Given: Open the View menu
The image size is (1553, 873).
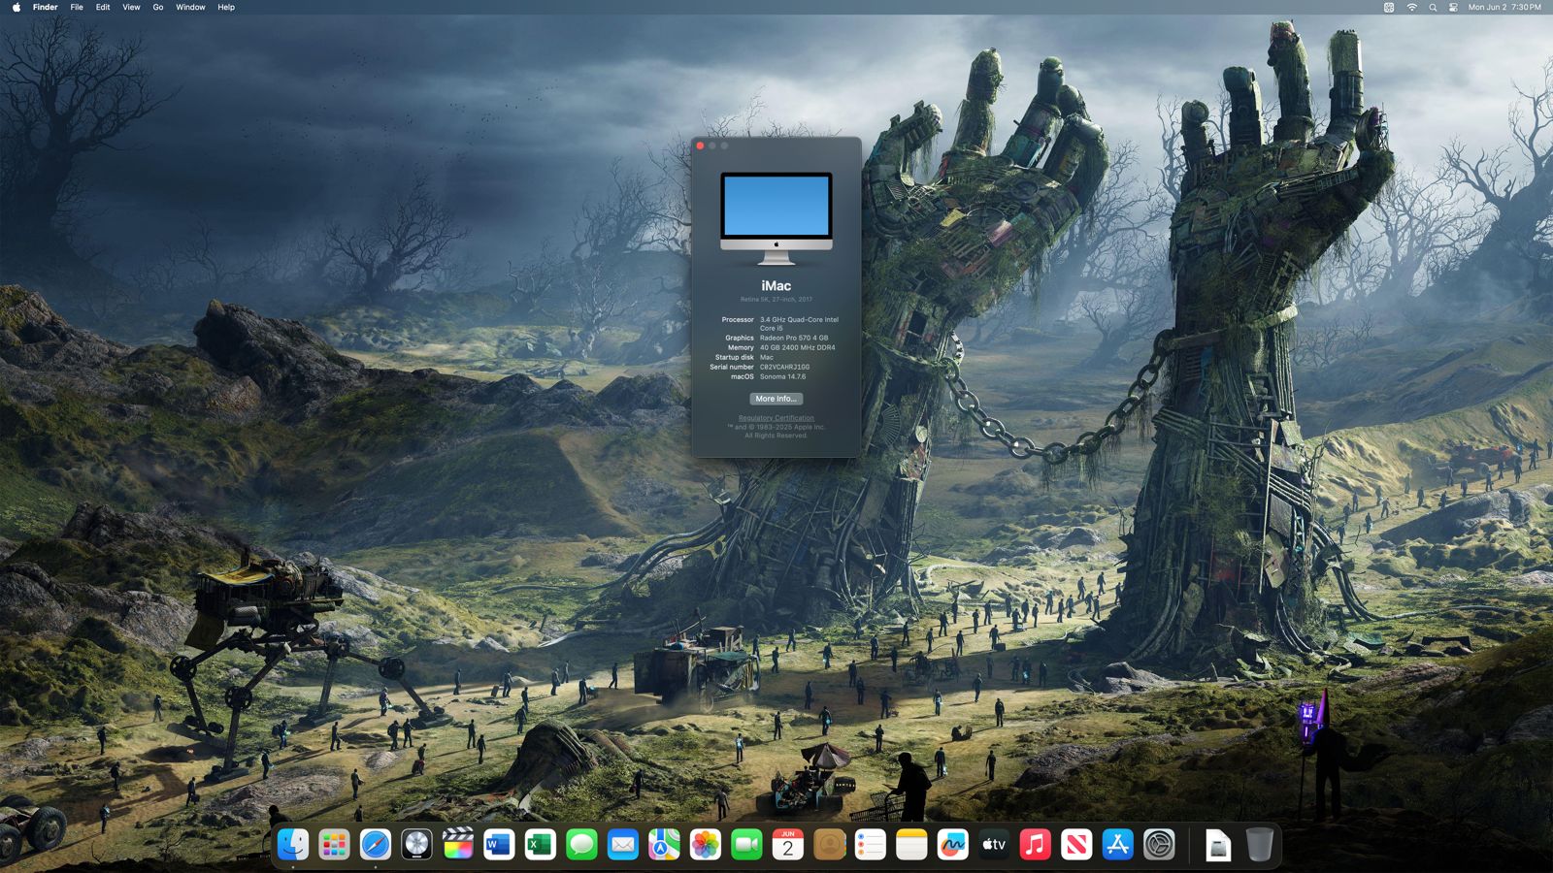Looking at the screenshot, I should (x=131, y=7).
